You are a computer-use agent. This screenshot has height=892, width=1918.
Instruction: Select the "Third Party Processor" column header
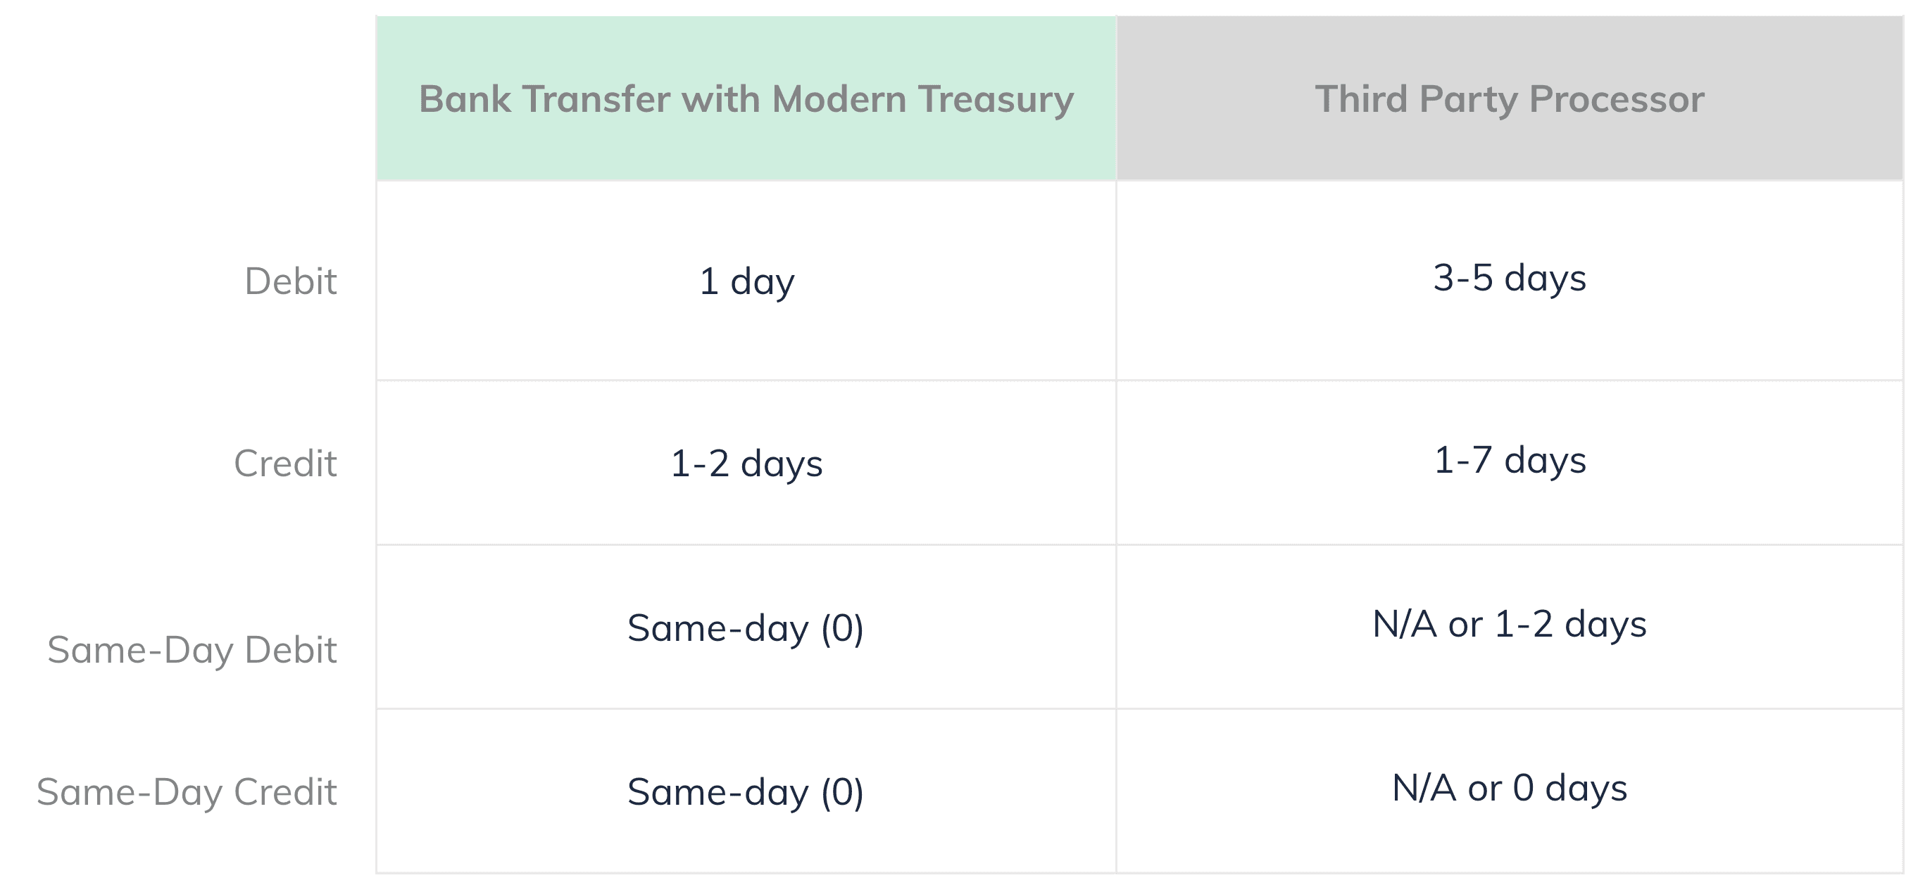(x=1509, y=99)
